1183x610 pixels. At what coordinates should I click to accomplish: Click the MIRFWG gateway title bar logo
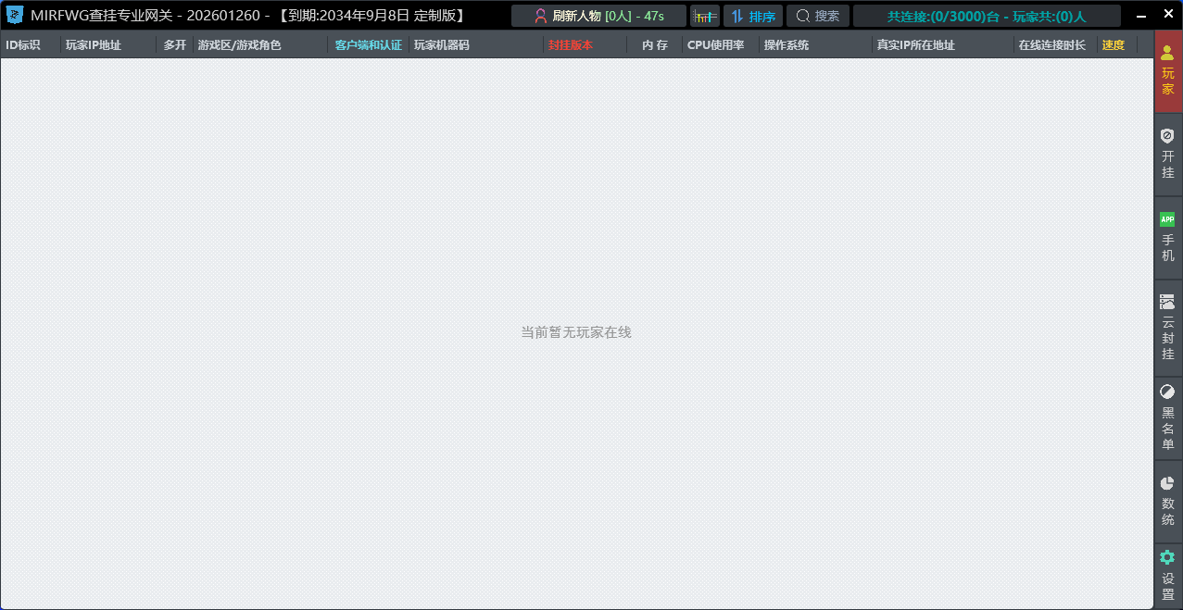(x=13, y=13)
